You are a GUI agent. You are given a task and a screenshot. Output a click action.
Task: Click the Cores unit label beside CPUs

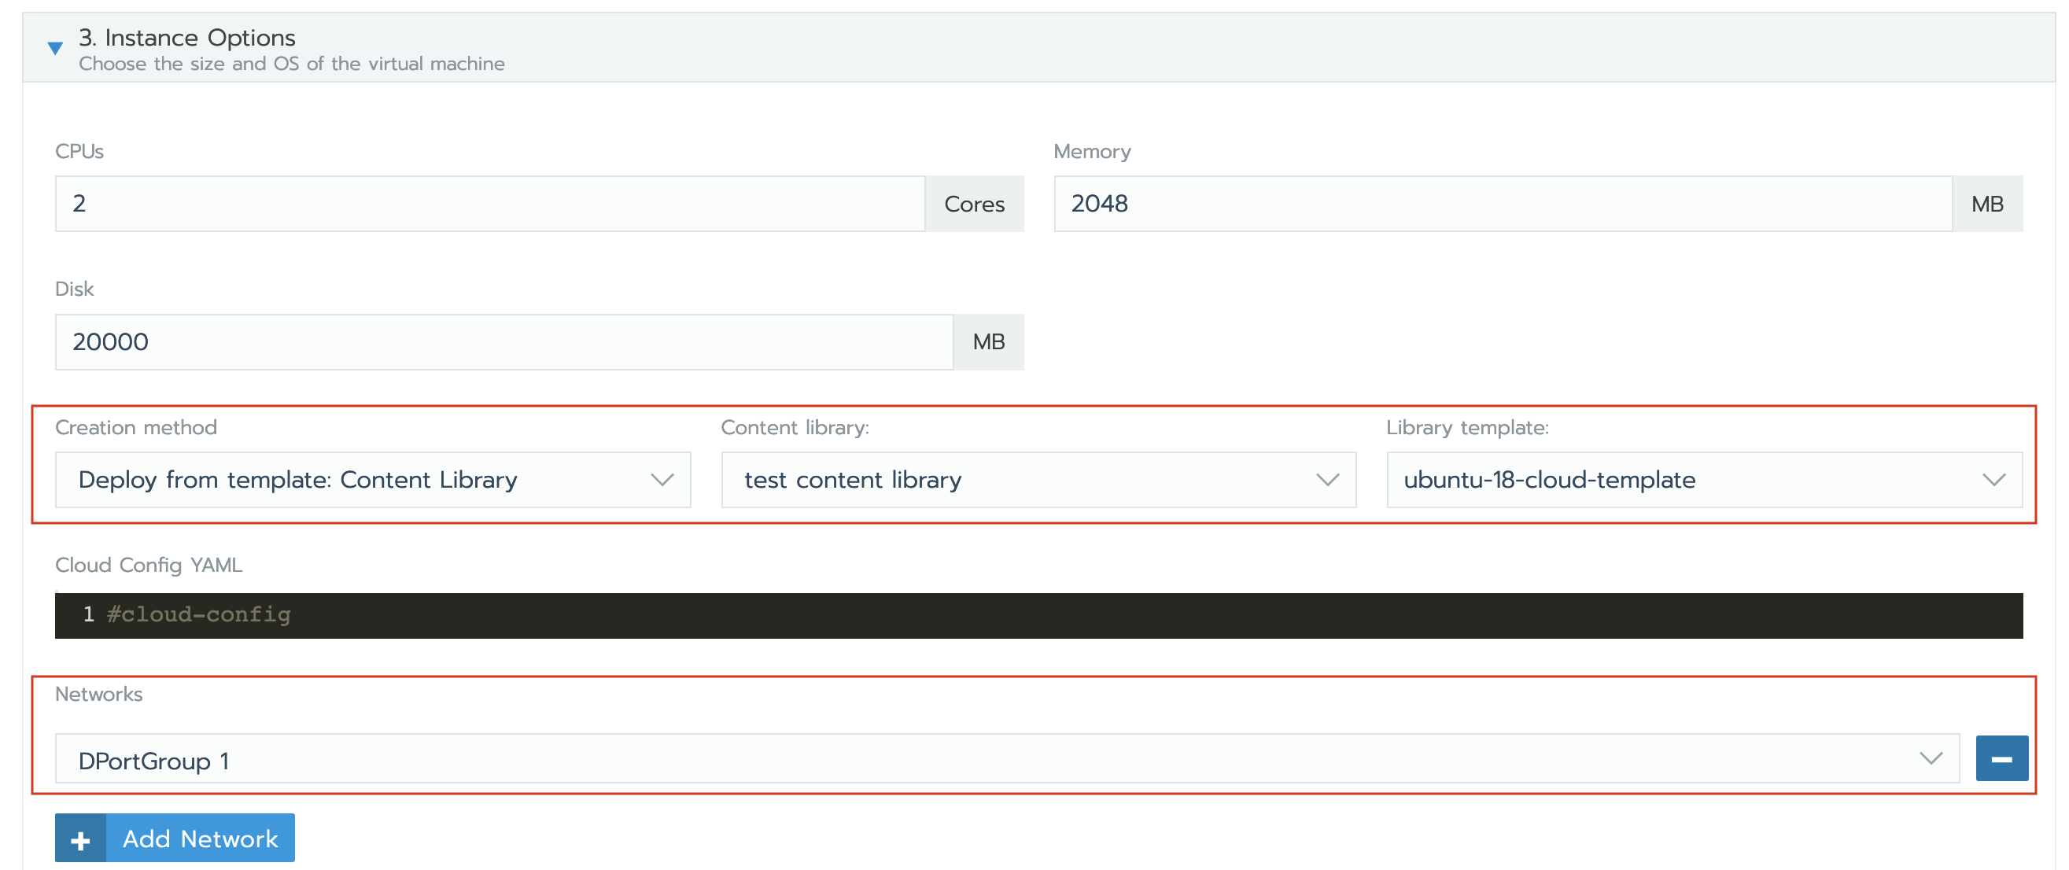[x=974, y=203]
